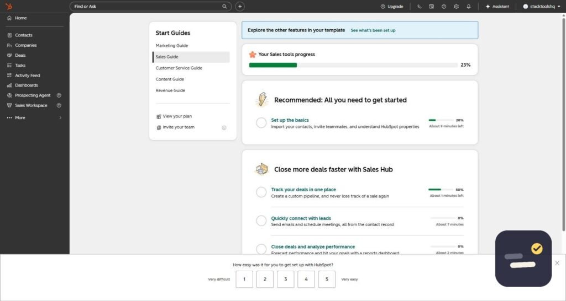Click the Find or Ask search field

pyautogui.click(x=150, y=6)
